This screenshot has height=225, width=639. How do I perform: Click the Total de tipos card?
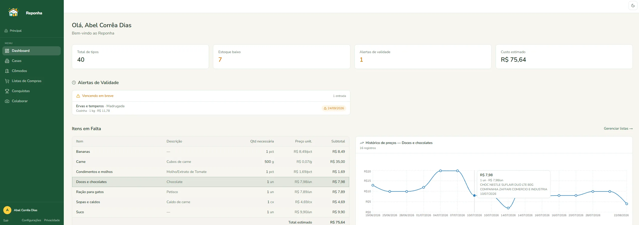coord(140,57)
